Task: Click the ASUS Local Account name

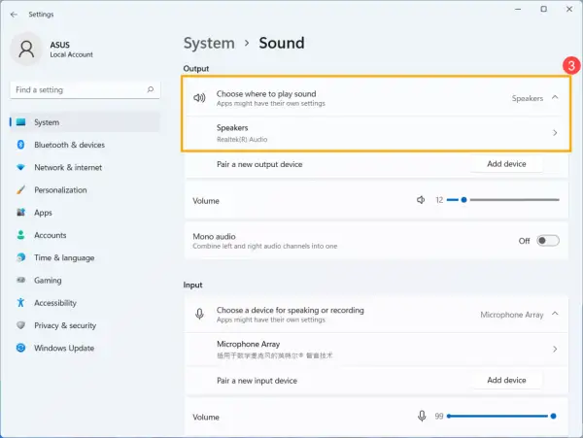Action: (x=71, y=50)
